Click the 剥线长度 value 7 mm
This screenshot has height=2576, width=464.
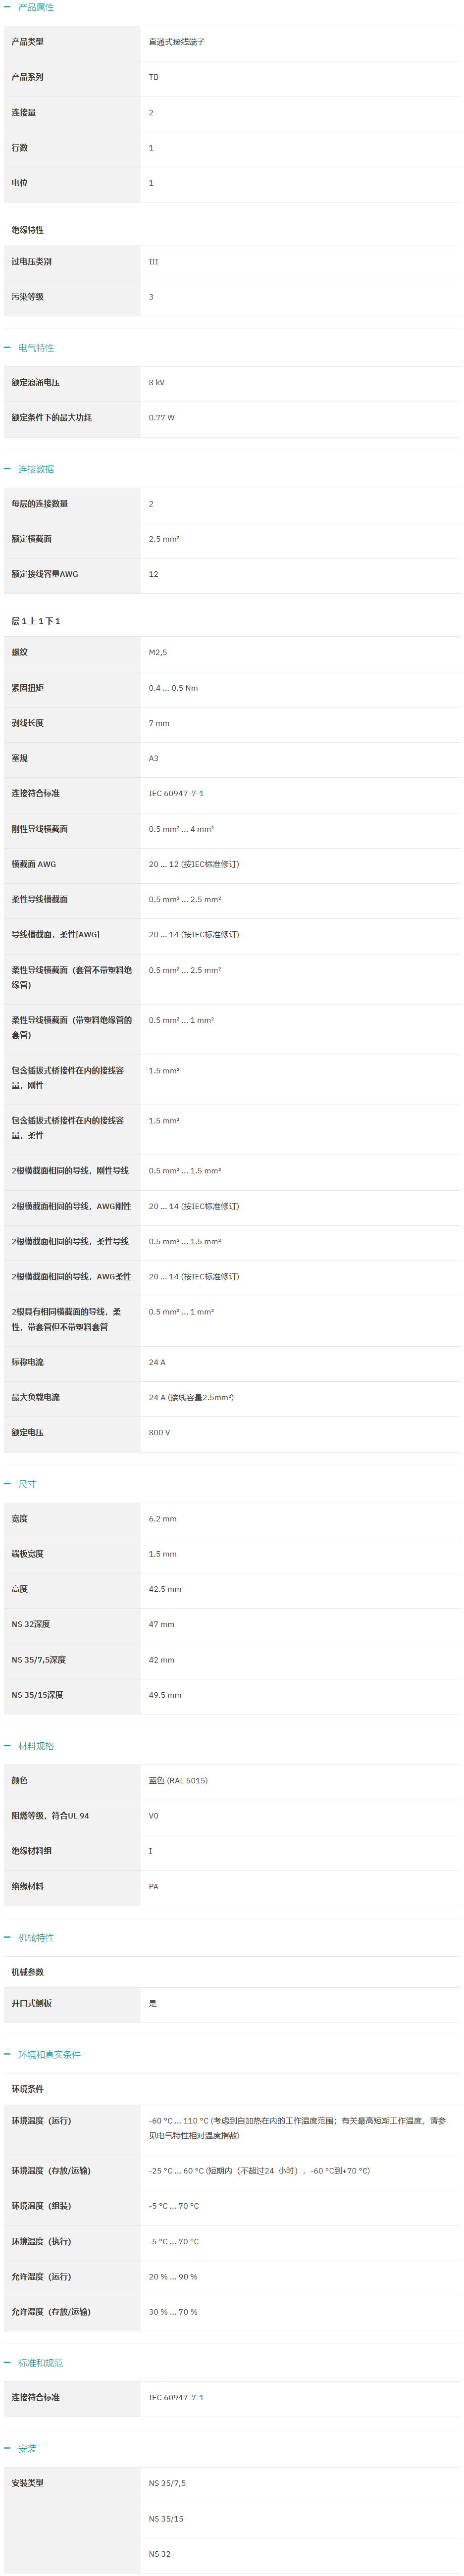pyautogui.click(x=159, y=723)
